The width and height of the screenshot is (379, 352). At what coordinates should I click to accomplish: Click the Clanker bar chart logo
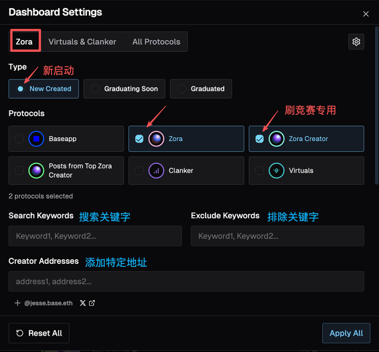(x=156, y=170)
